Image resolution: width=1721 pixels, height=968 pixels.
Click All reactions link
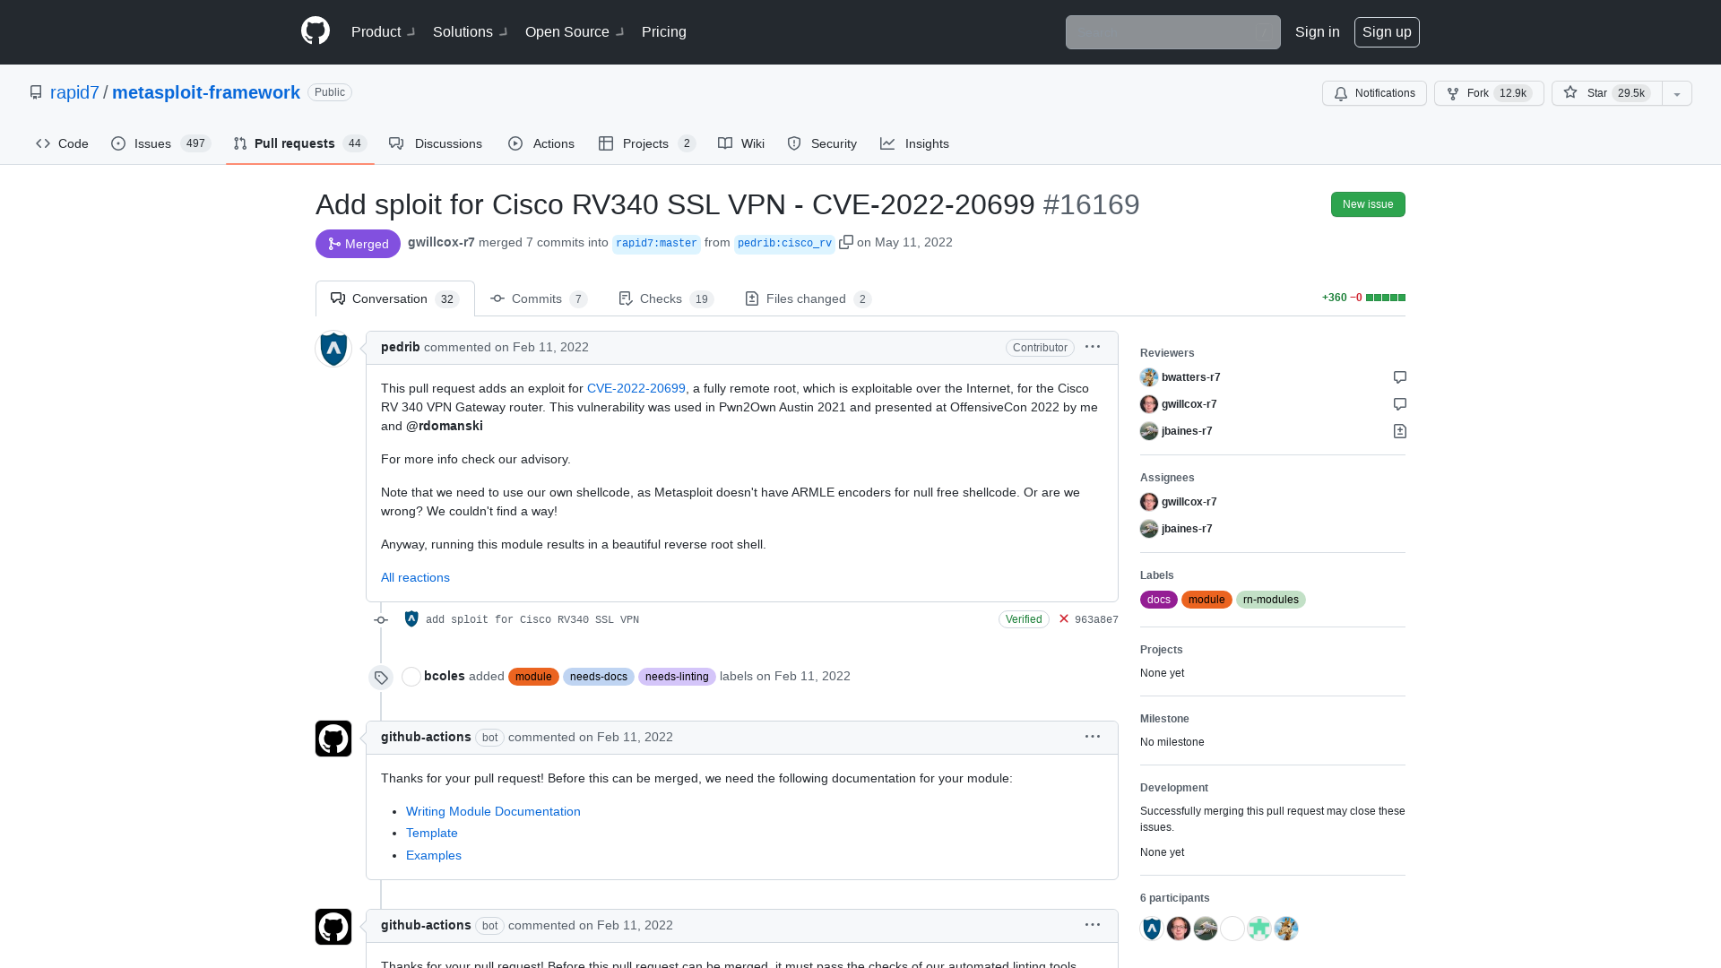(415, 577)
